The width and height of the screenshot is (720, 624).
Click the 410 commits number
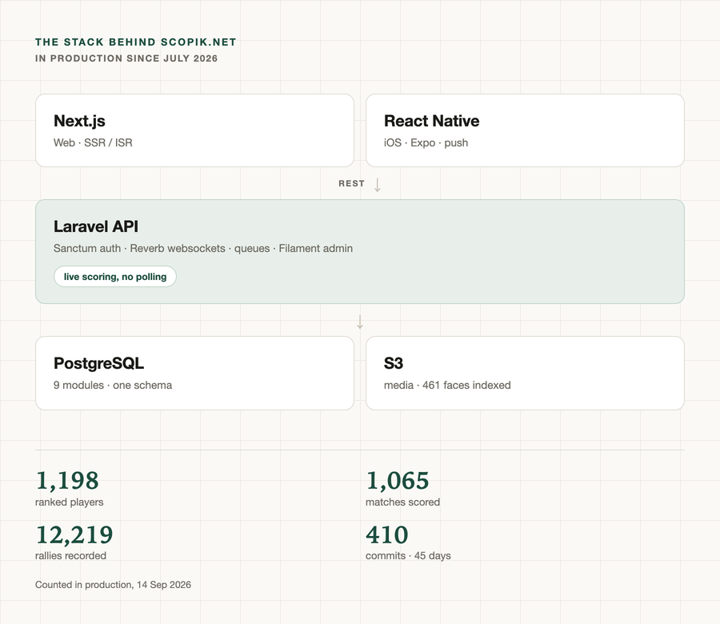(x=387, y=534)
